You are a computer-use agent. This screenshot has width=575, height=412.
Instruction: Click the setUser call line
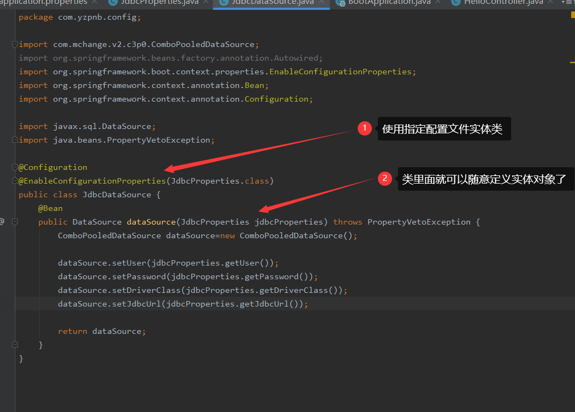pyautogui.click(x=168, y=263)
